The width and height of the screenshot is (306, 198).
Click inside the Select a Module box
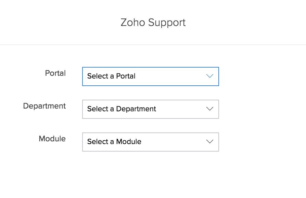point(151,142)
